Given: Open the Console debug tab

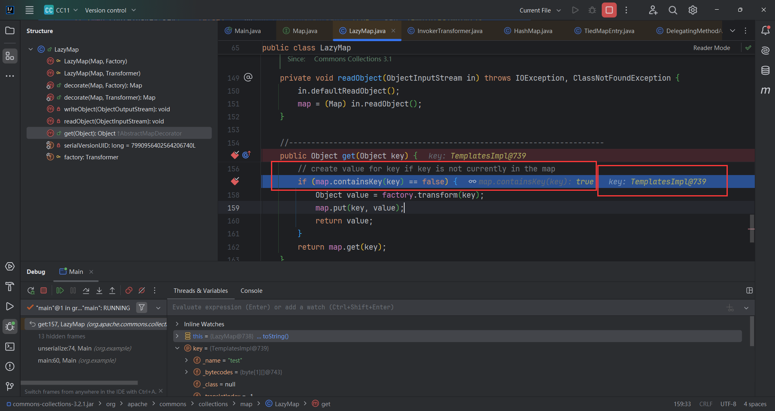Looking at the screenshot, I should pos(251,290).
